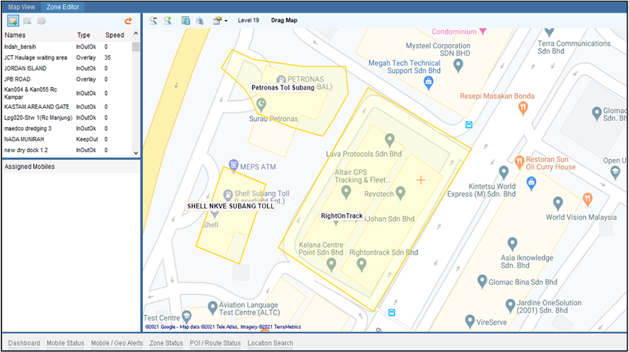Select the NADA MUNIRAH zone row
The width and height of the screenshot is (629, 352).
[67, 139]
